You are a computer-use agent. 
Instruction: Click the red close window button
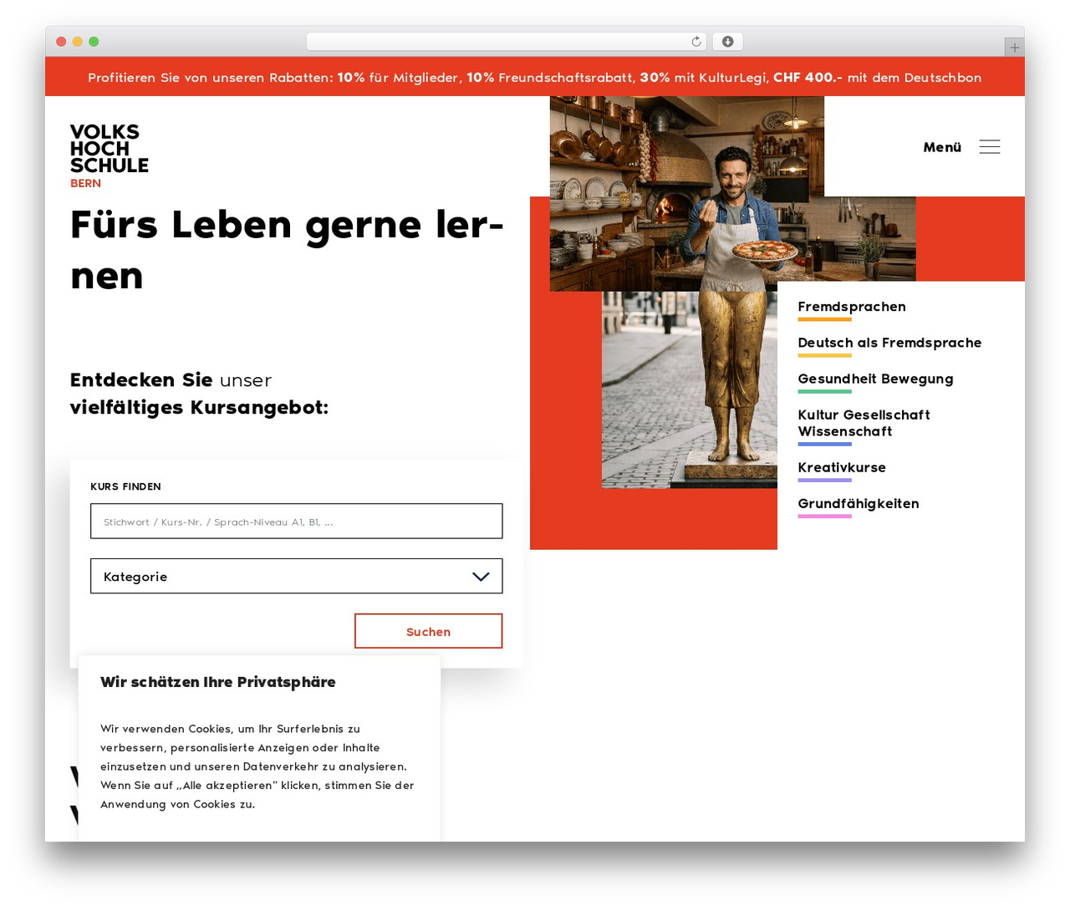[61, 42]
